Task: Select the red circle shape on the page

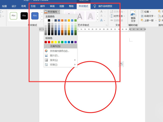Action: click(65, 87)
